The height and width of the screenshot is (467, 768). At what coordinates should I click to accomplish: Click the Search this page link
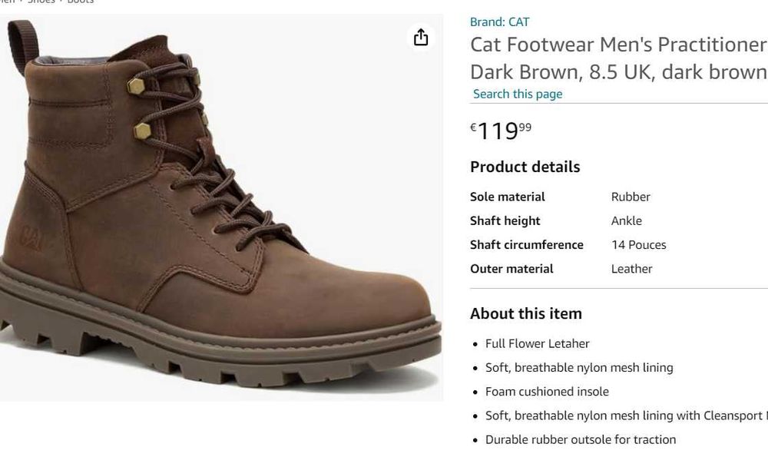[518, 94]
